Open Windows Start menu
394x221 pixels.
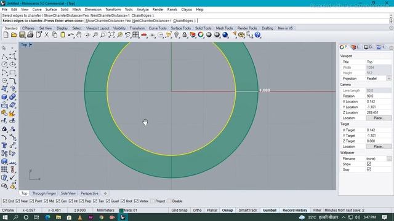tap(5, 217)
